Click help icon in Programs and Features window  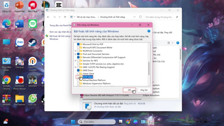[178, 43]
